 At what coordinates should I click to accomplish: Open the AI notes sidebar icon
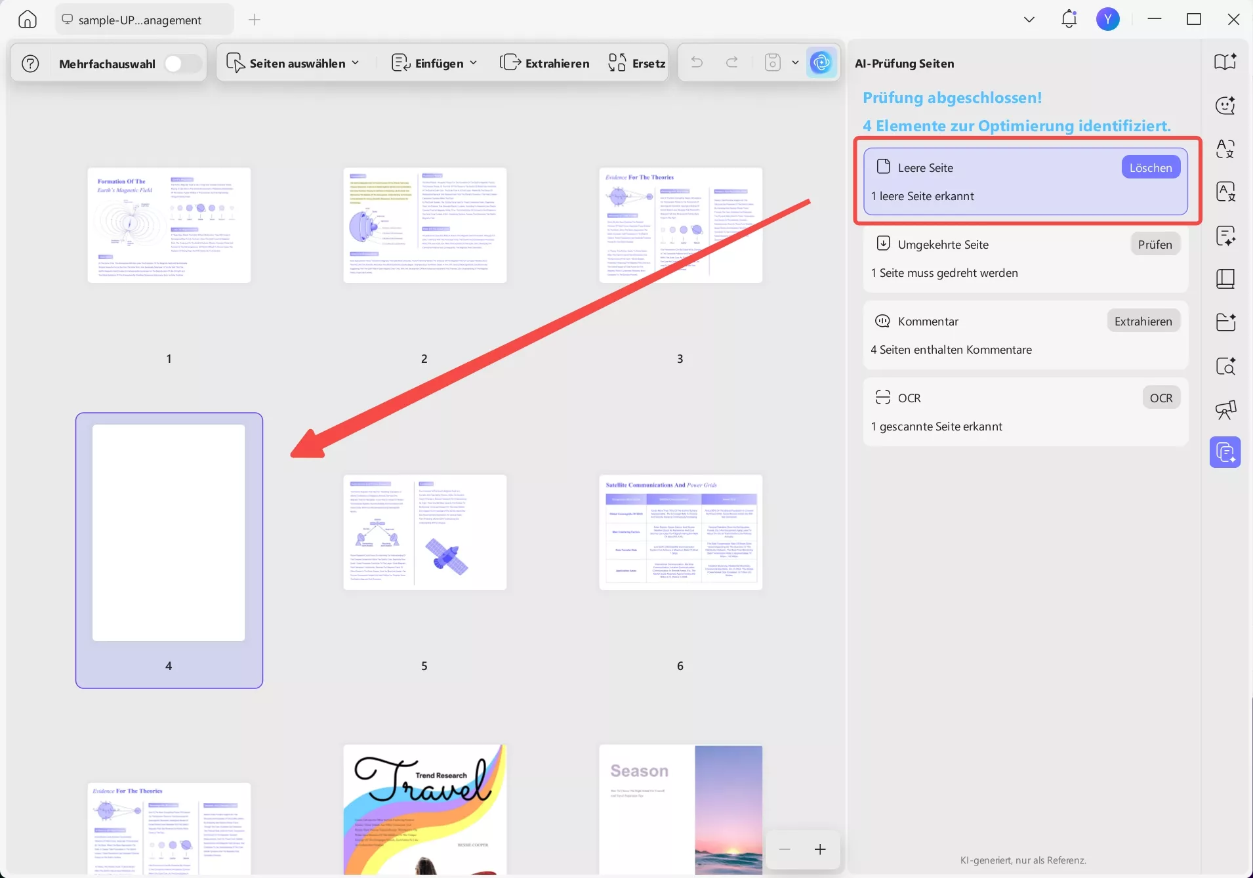[x=1225, y=236]
